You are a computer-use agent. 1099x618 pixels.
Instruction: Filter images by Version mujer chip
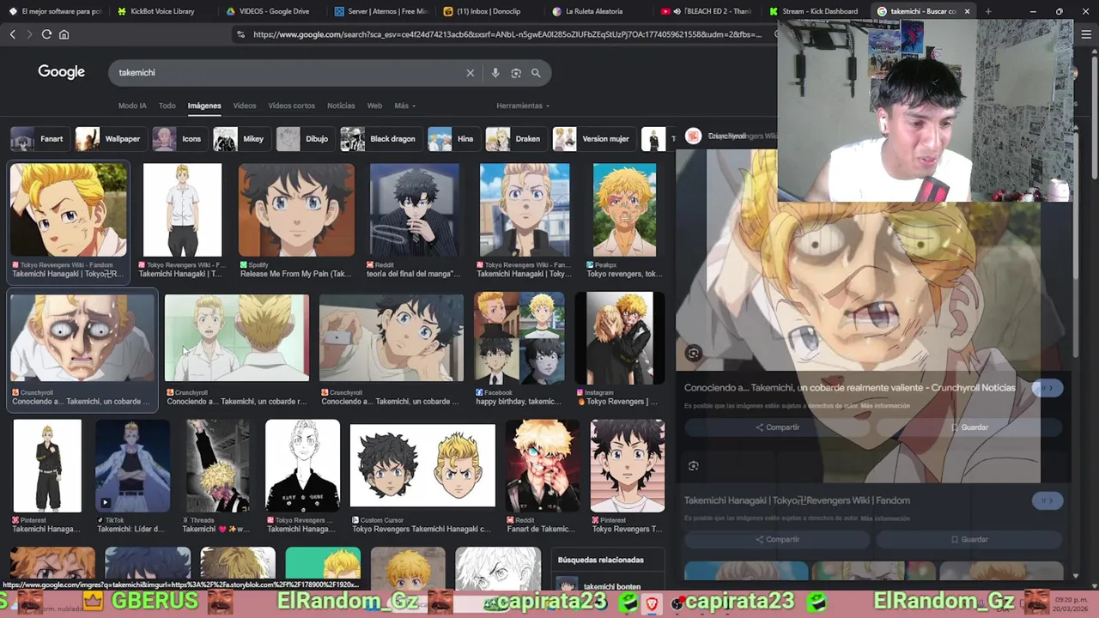click(592, 139)
